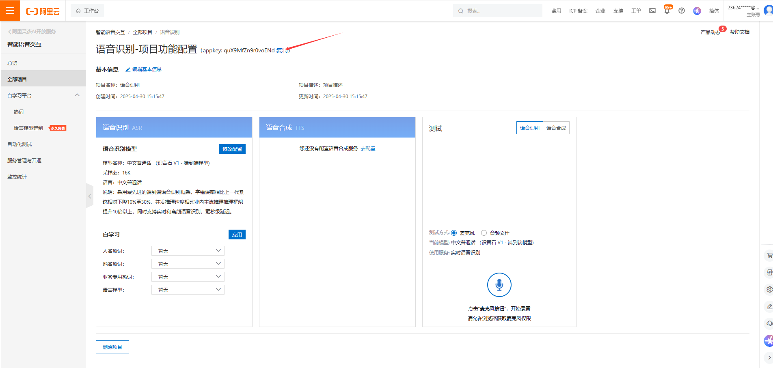Open the AI assistant icon in header

coord(697,11)
